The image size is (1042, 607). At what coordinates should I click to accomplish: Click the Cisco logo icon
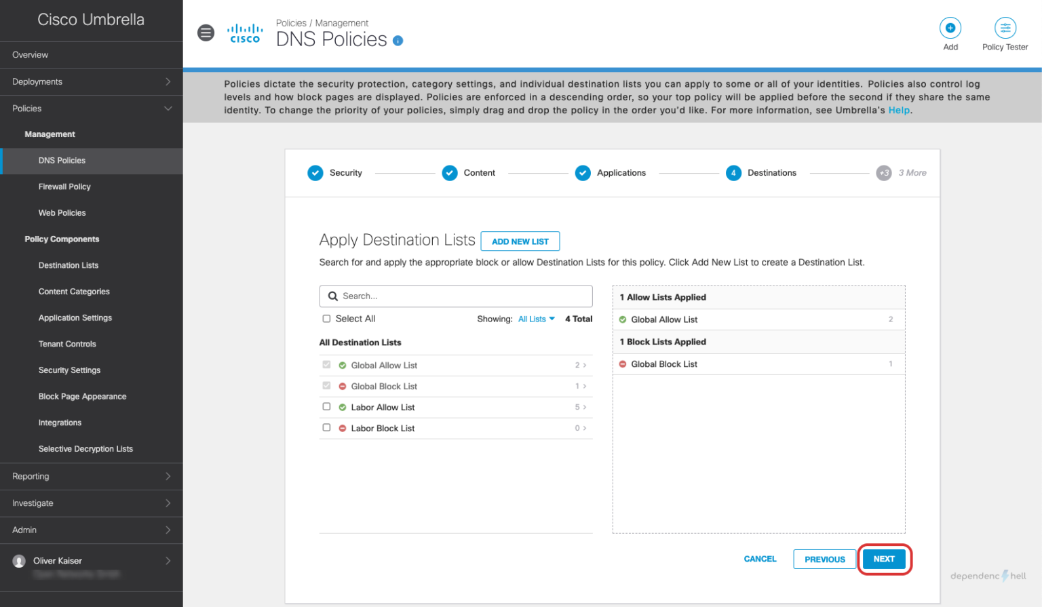pyautogui.click(x=244, y=33)
